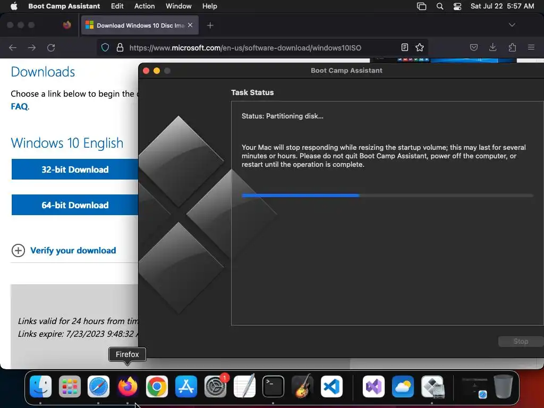Open Control Center in menu bar

pyautogui.click(x=457, y=6)
